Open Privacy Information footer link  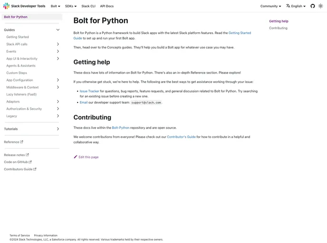[46, 235]
